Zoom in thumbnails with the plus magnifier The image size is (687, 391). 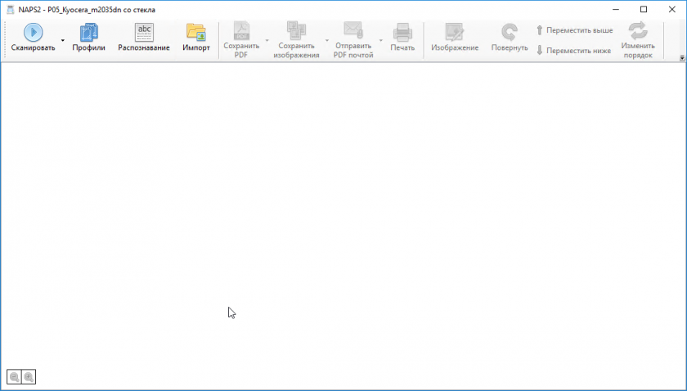tap(29, 377)
